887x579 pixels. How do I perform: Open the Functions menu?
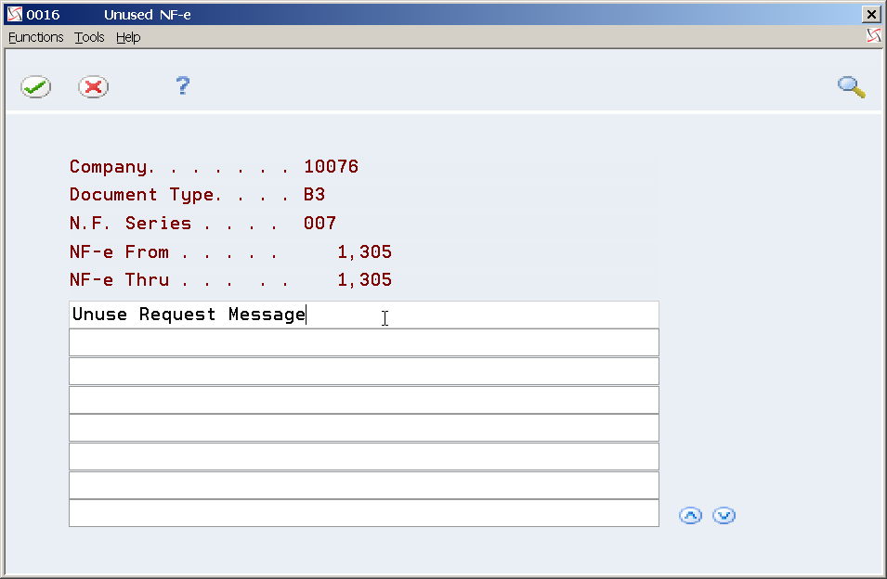pos(35,37)
